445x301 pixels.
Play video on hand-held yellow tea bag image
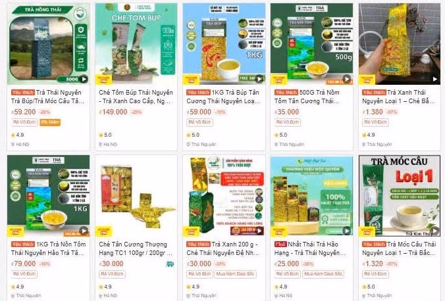pyautogui.click(x=434, y=79)
